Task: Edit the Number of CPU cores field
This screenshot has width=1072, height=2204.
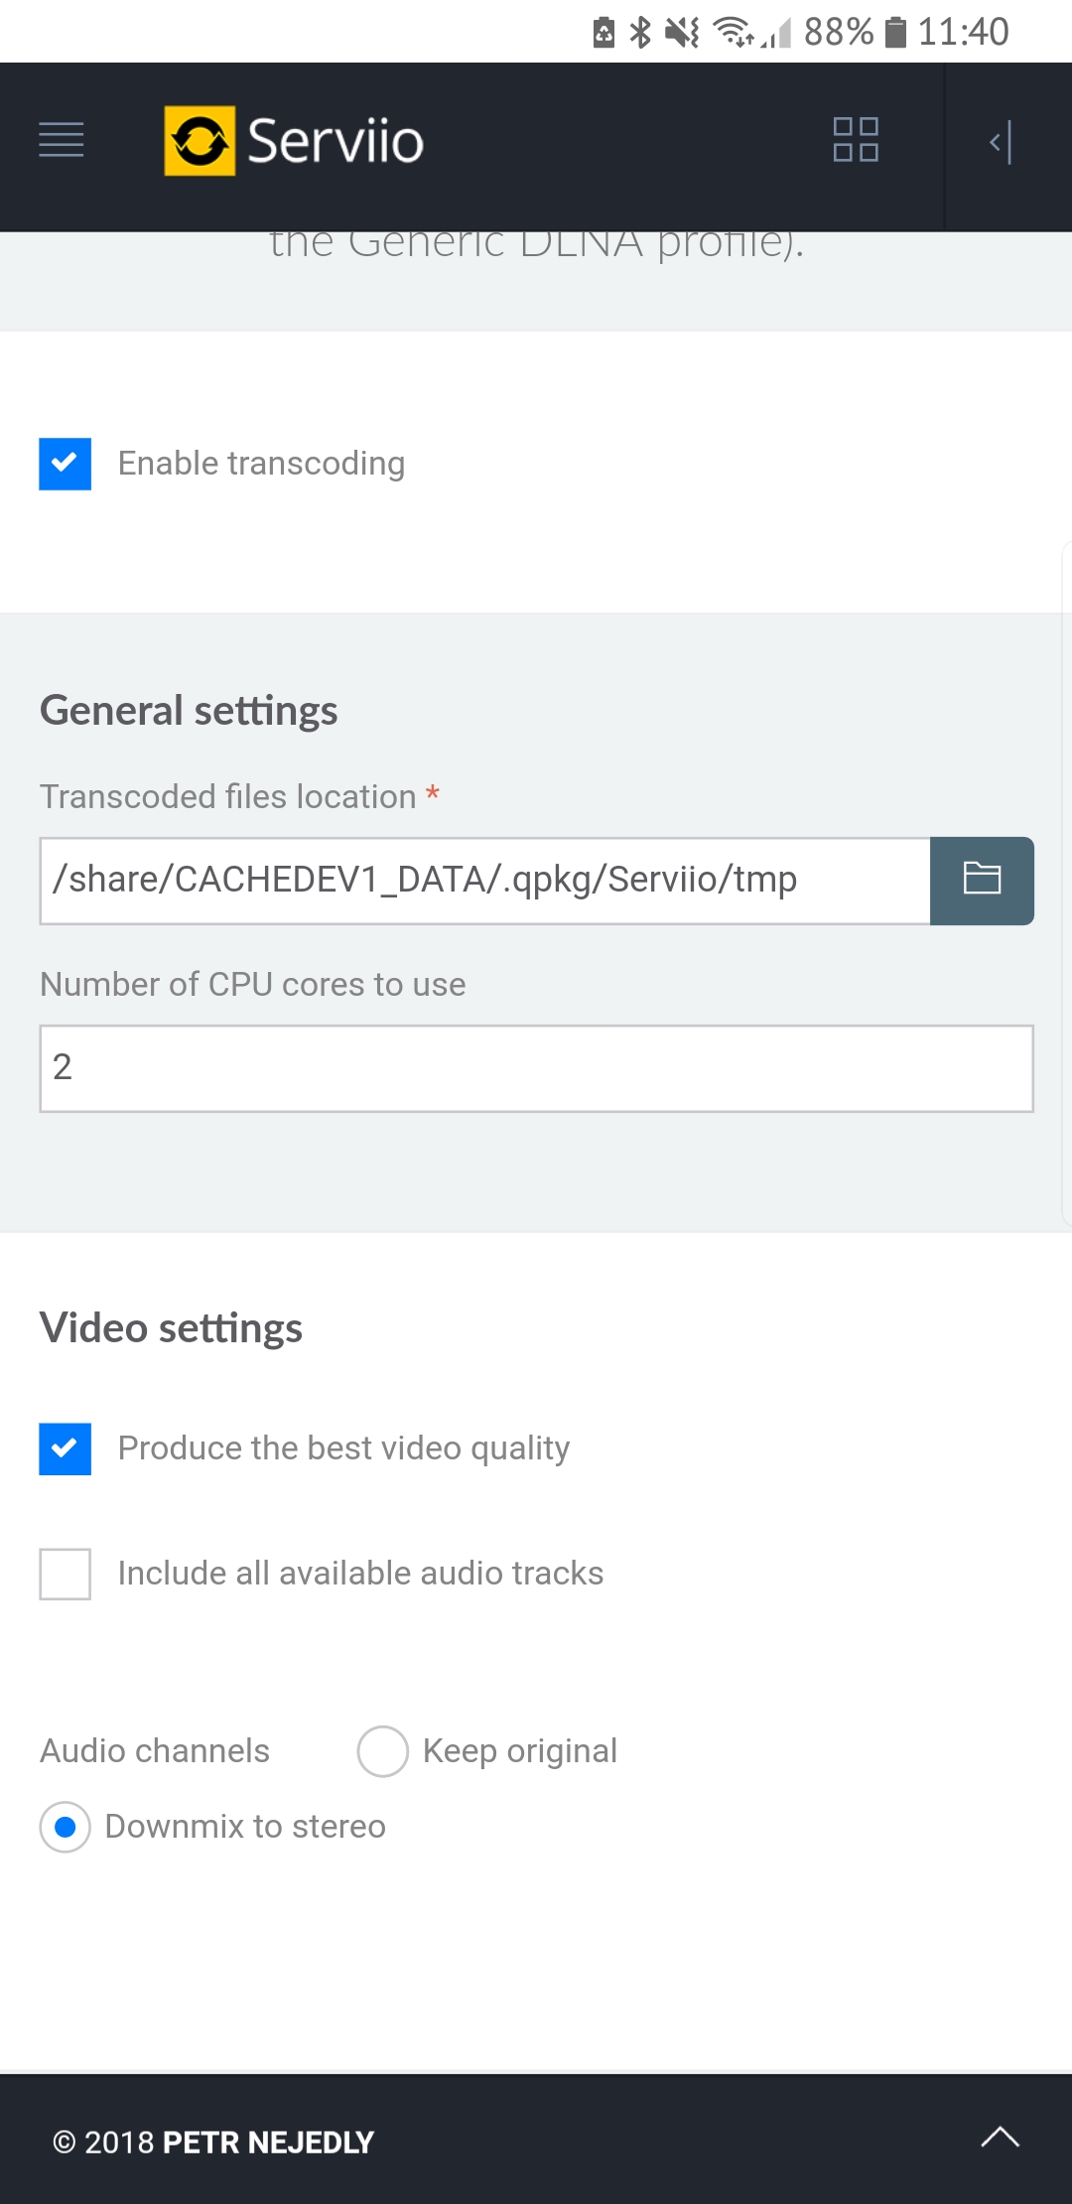Action: (x=536, y=1068)
